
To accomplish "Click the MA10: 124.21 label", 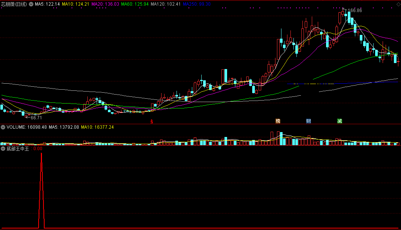I will pos(75,4).
